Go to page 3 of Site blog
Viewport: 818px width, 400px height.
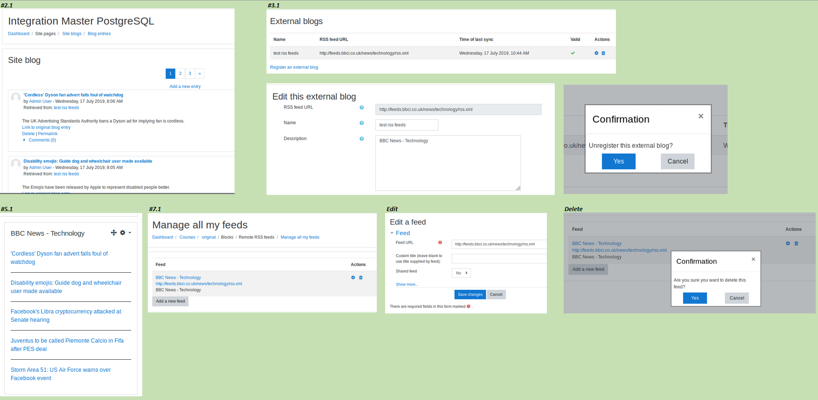pos(190,74)
